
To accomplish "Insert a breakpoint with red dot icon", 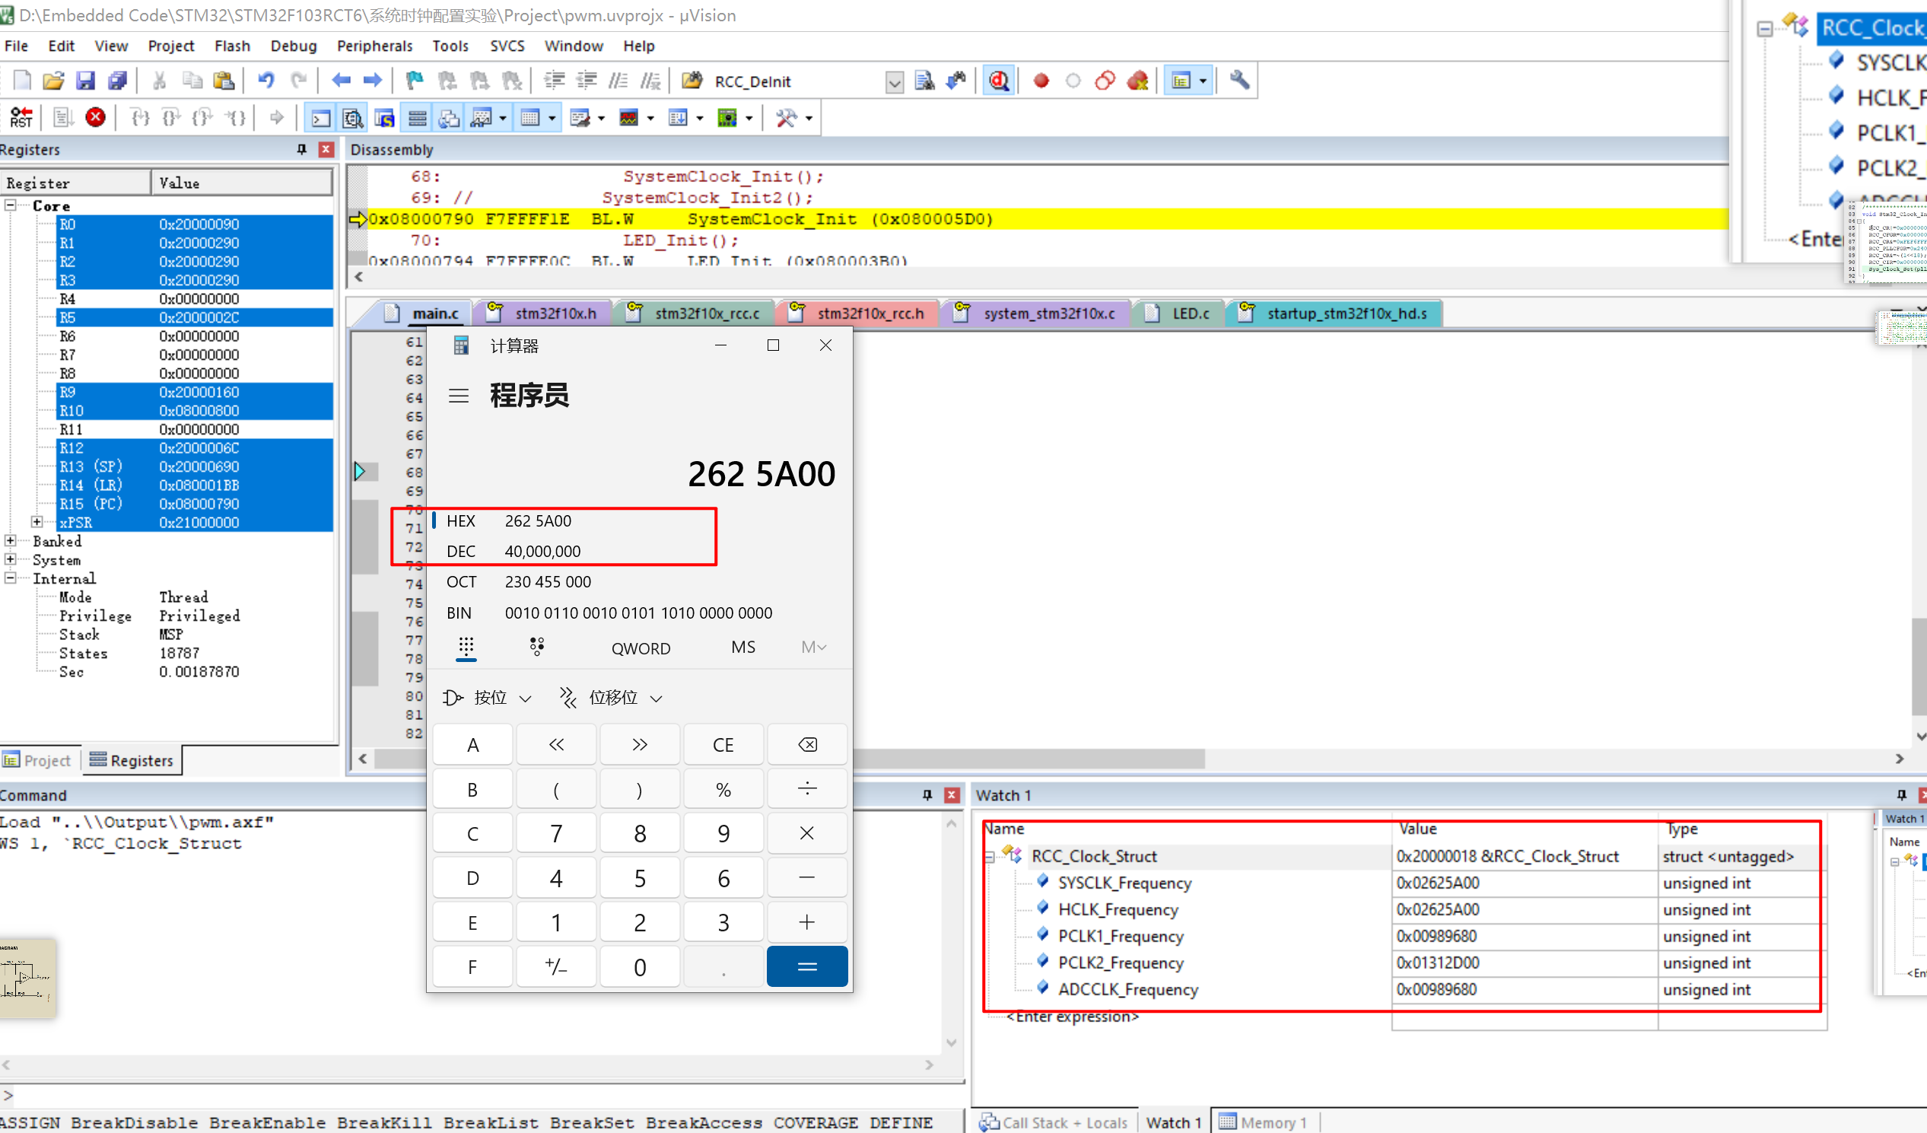I will (x=1041, y=81).
